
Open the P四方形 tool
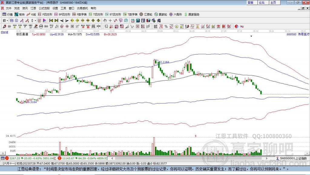pyautogui.click(x=45, y=15)
